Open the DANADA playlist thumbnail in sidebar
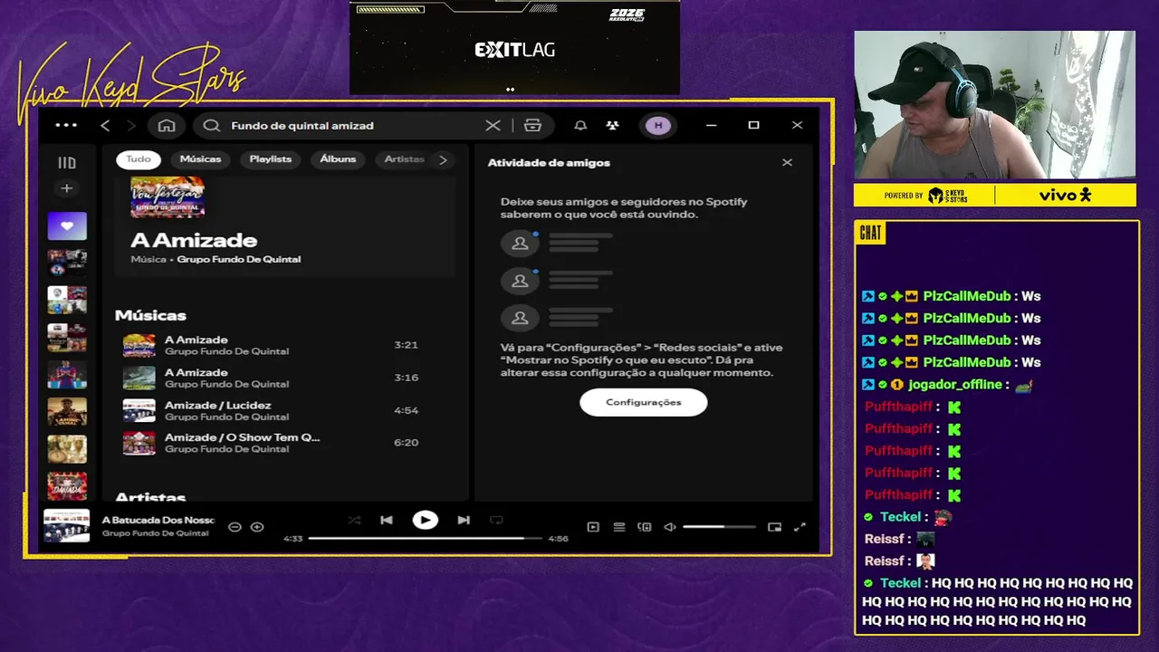This screenshot has height=652, width=1159. tap(67, 486)
